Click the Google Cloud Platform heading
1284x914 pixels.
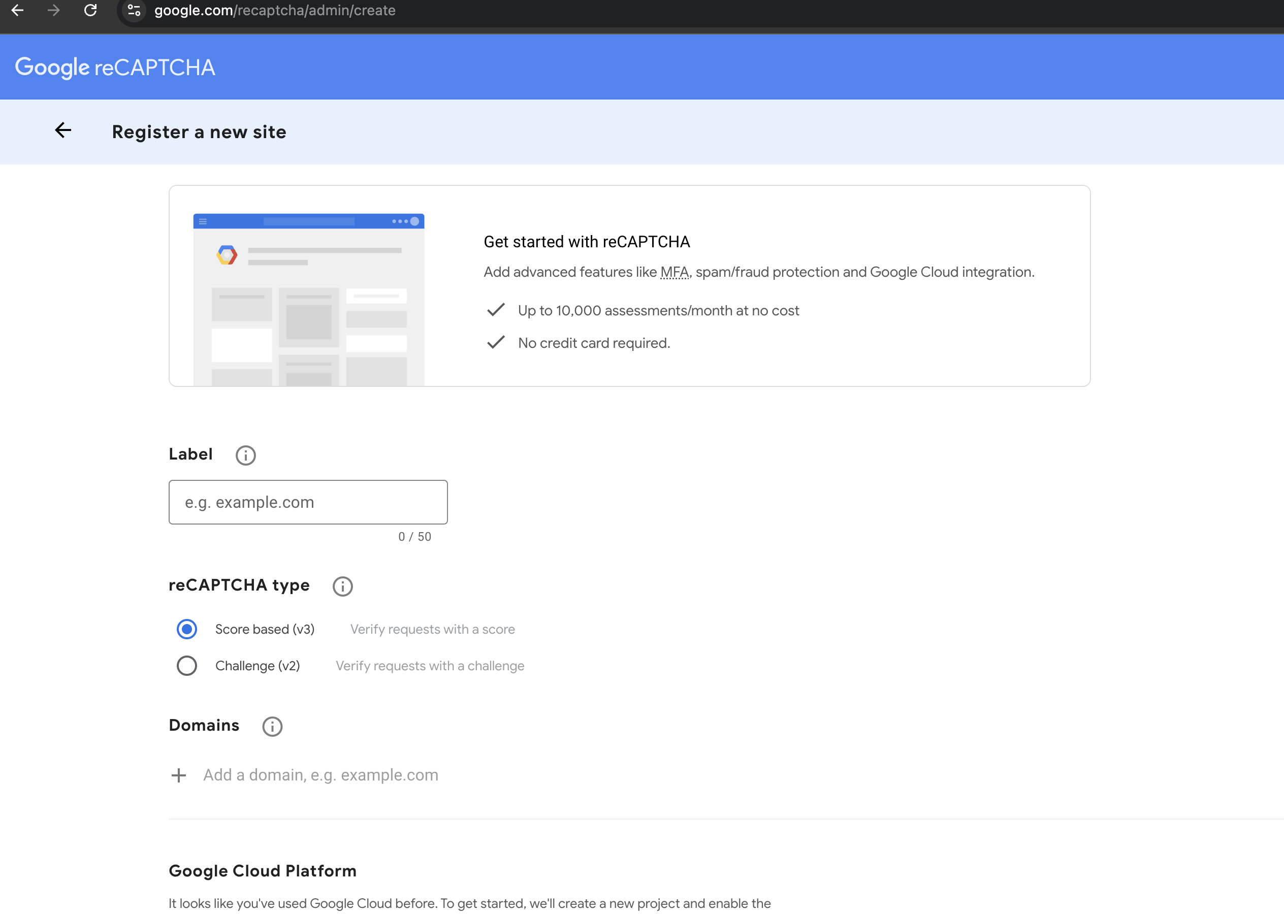263,871
